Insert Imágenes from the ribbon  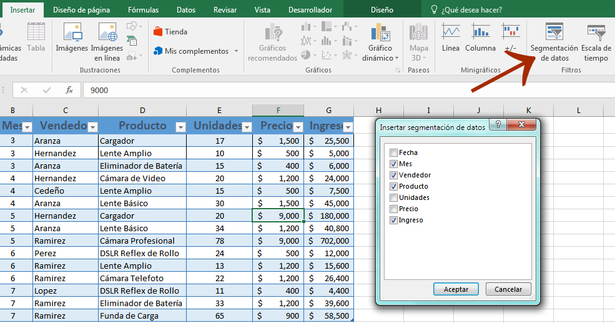click(x=72, y=38)
